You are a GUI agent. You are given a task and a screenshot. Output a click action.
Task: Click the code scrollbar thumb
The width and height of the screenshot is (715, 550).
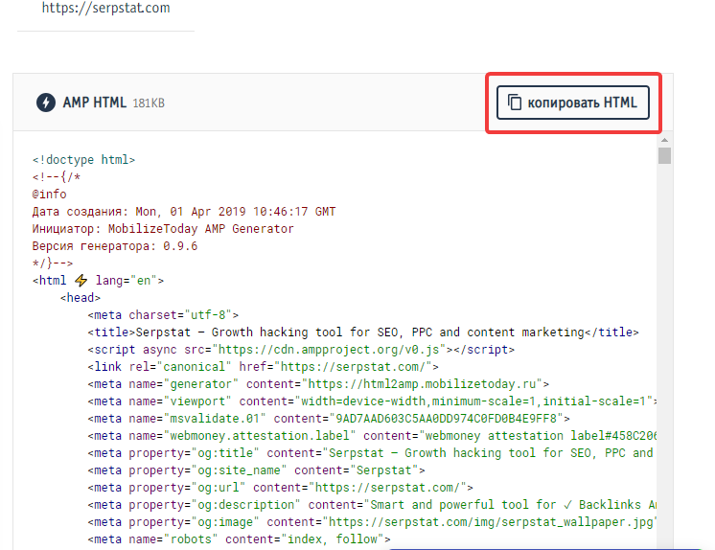pos(664,155)
